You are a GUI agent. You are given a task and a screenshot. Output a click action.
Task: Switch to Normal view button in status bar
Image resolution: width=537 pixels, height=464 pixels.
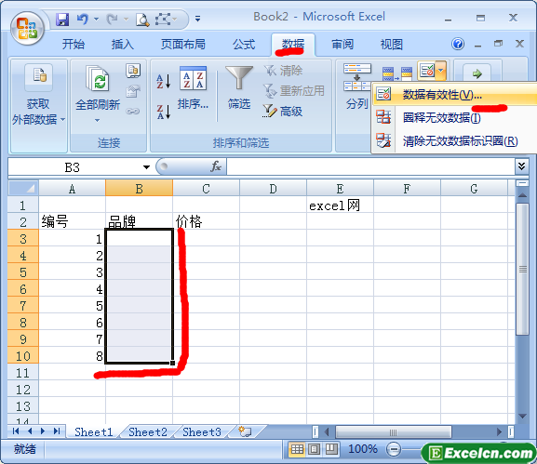[297, 449]
